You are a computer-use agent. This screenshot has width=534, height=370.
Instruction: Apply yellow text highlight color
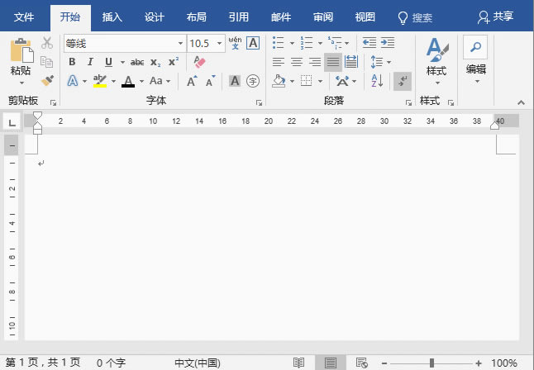pyautogui.click(x=100, y=81)
